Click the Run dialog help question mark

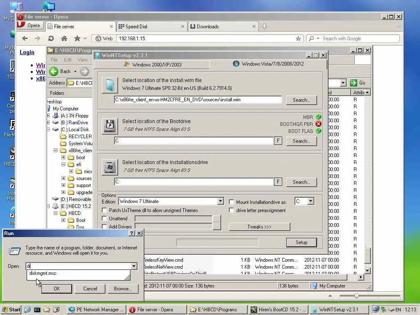(x=132, y=233)
